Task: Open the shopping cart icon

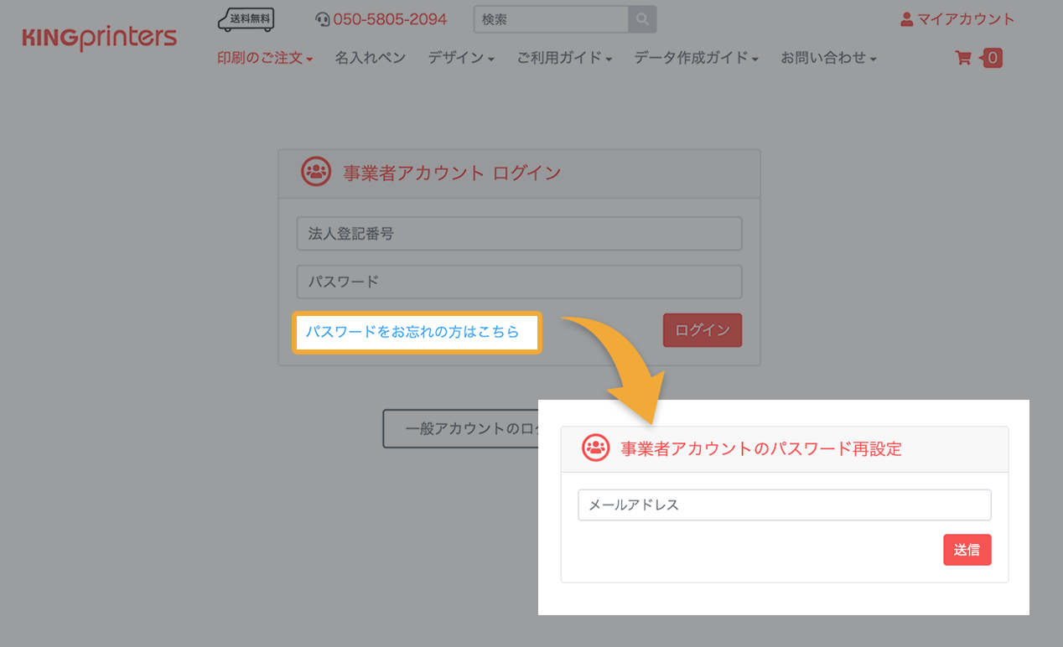Action: tap(963, 58)
